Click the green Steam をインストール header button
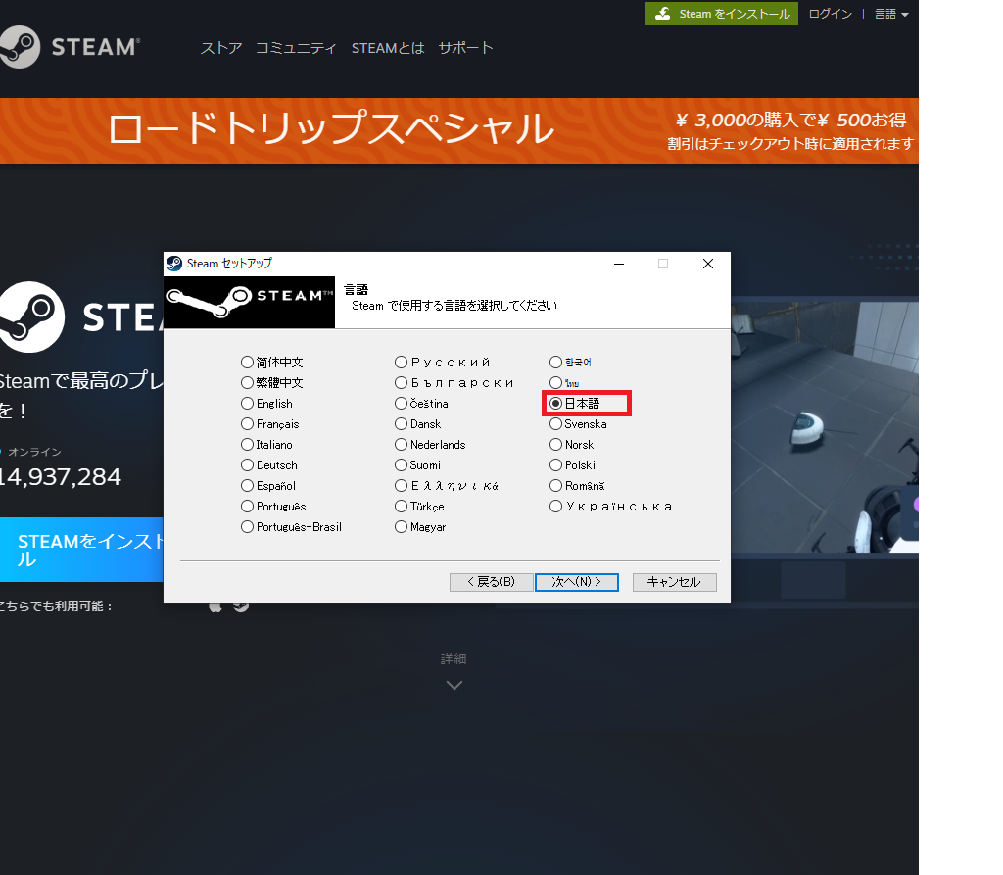 (x=722, y=14)
